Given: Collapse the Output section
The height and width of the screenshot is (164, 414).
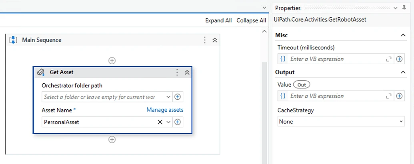Looking at the screenshot, I should tap(403, 72).
